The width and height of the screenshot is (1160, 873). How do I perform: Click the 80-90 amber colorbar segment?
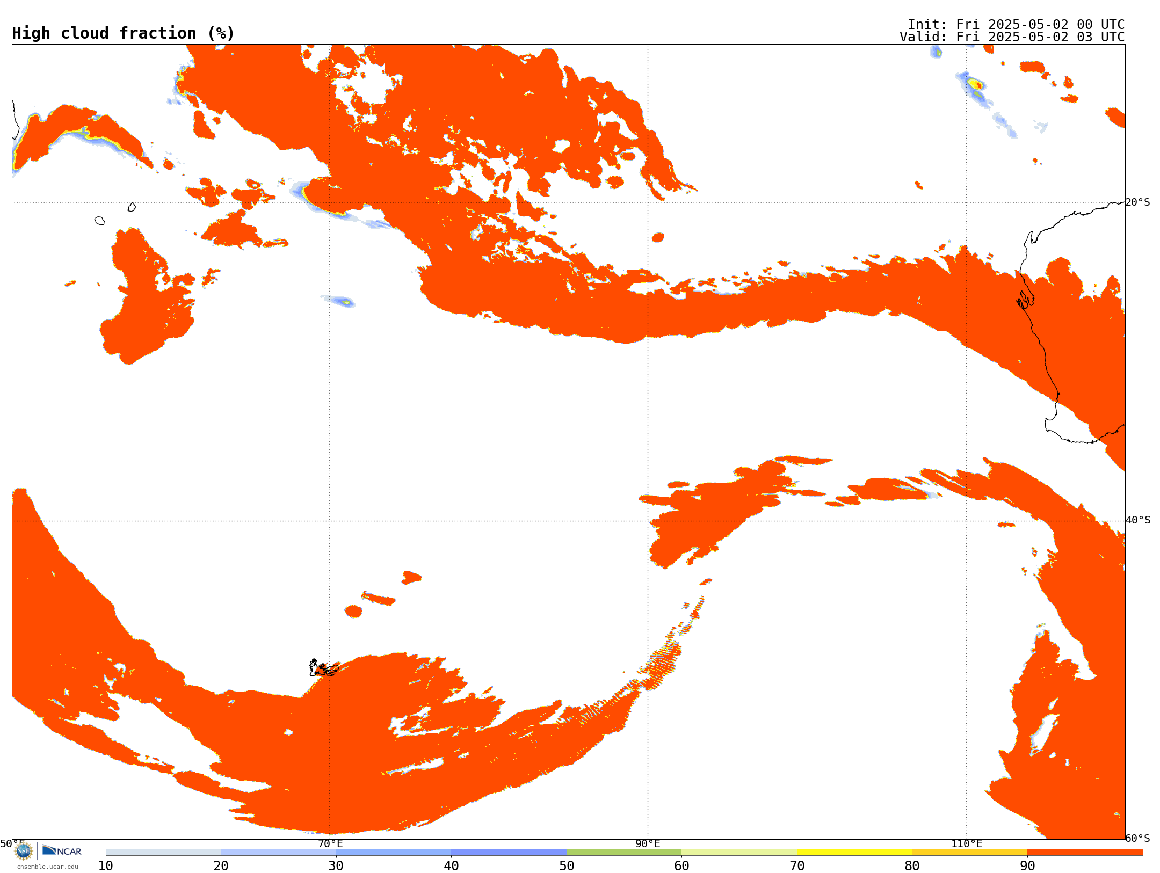tap(970, 853)
